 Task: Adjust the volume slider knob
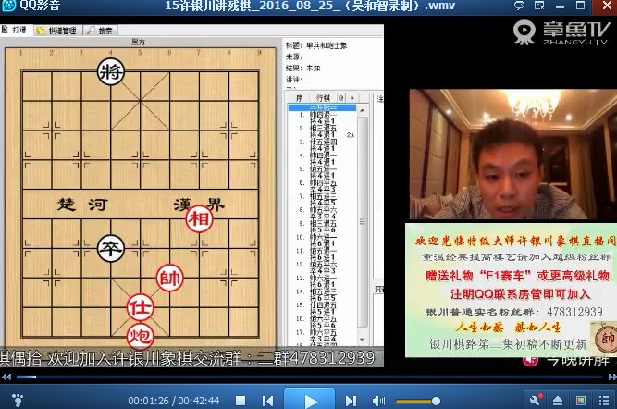(436, 401)
